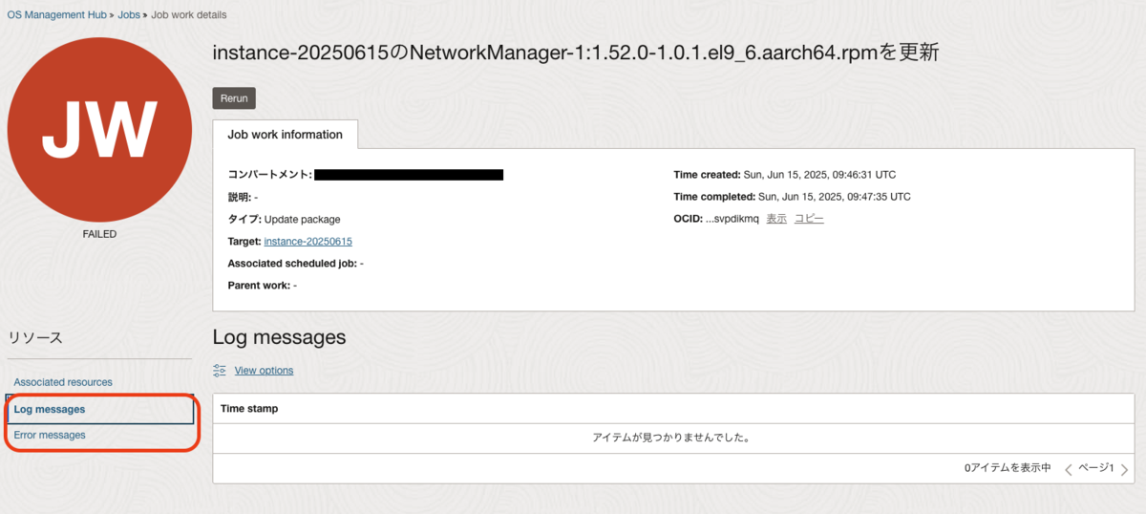Image resolution: width=1146 pixels, height=514 pixels.
Task: Click the リソース sidebar heading
Action: click(35, 338)
